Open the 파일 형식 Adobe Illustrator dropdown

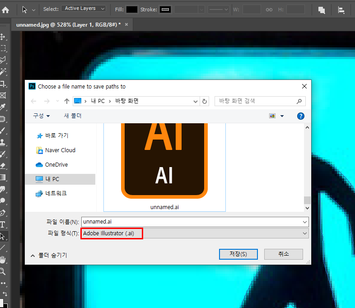coord(195,233)
